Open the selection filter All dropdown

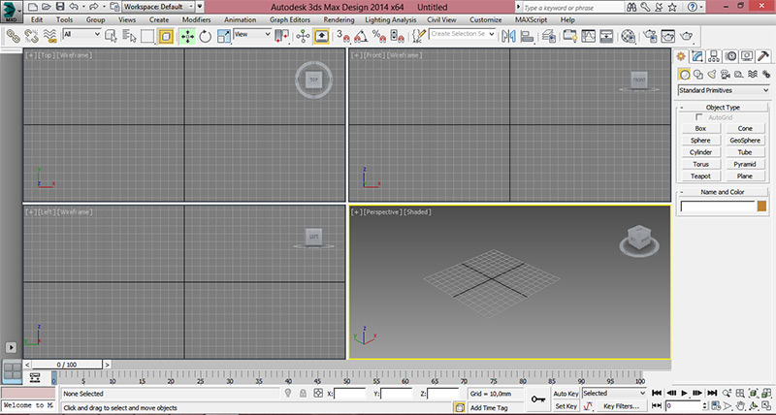[81, 34]
